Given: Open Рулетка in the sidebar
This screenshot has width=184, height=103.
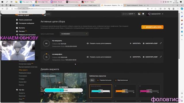Looking at the screenshot, I should pyautogui.click(x=21, y=85).
